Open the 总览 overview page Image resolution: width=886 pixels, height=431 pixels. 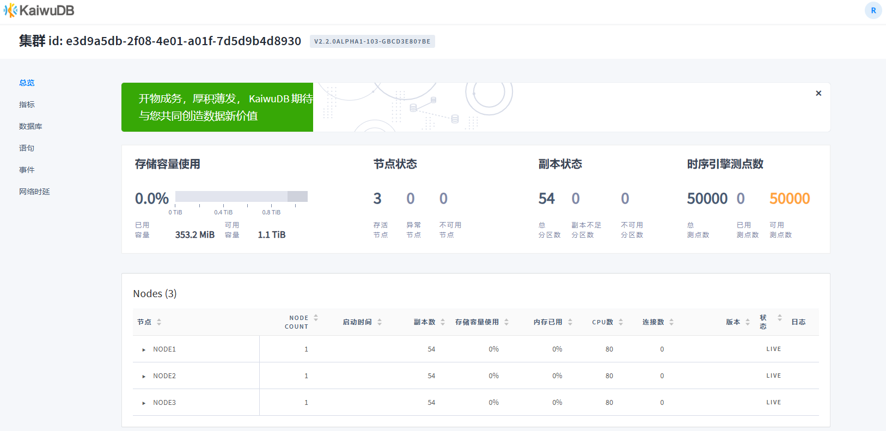(27, 83)
